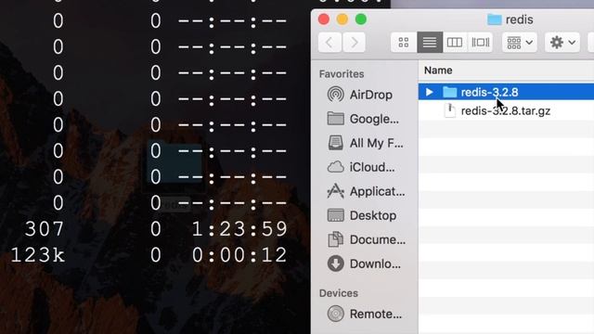Image resolution: width=594 pixels, height=334 pixels.
Task: Close the redis Finder window
Action: (324, 19)
